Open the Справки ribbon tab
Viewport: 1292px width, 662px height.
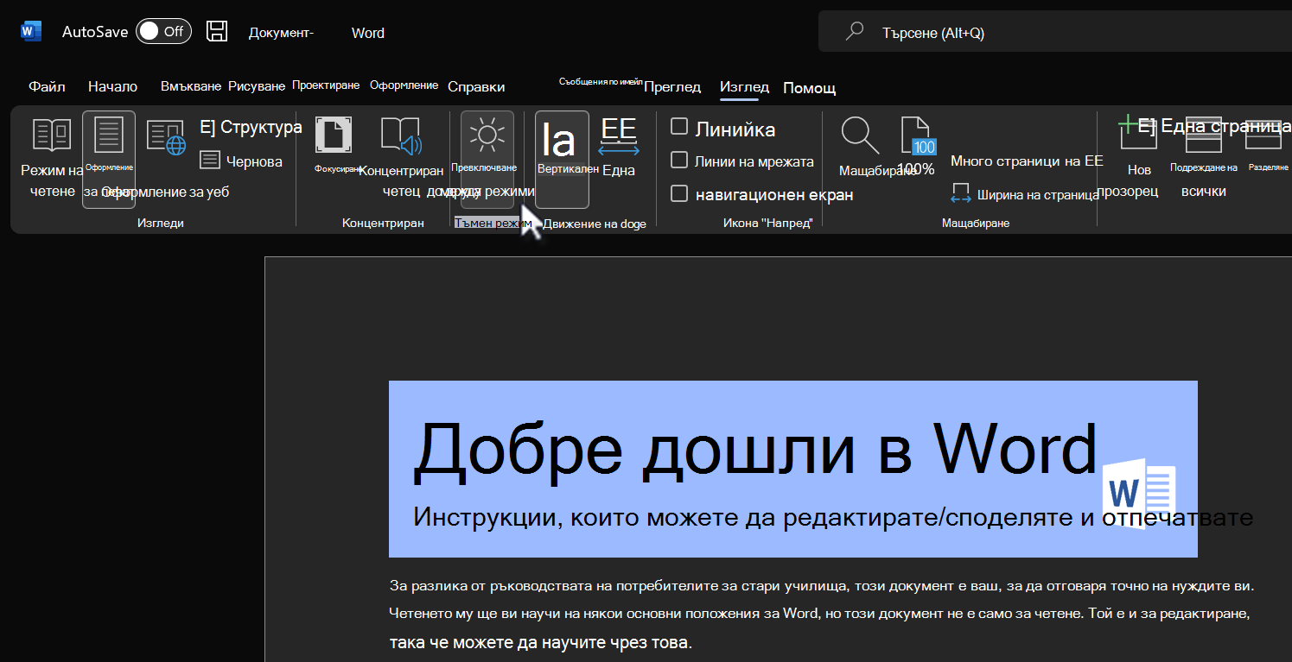476,86
